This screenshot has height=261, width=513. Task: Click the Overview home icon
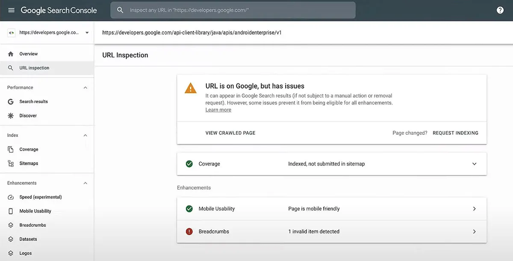pyautogui.click(x=10, y=53)
